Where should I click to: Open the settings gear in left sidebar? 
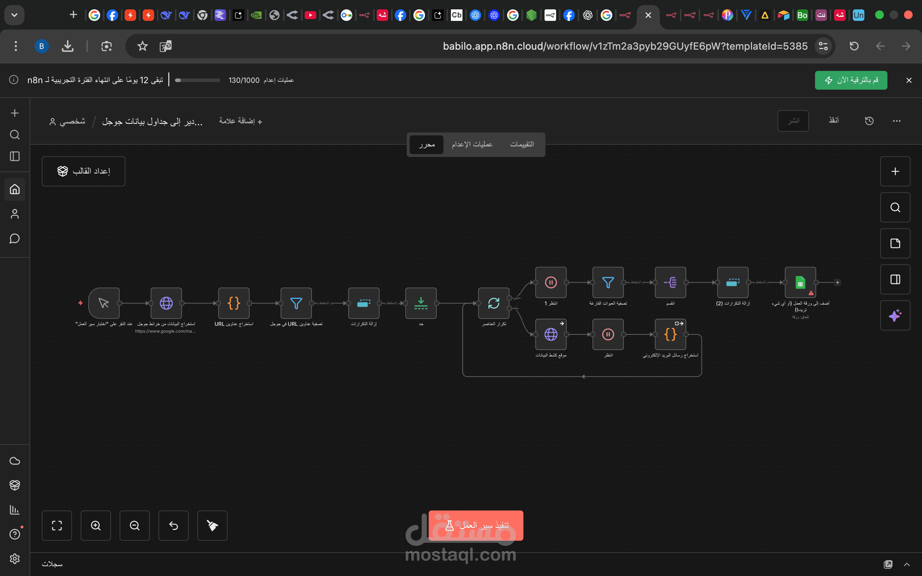pyautogui.click(x=14, y=558)
